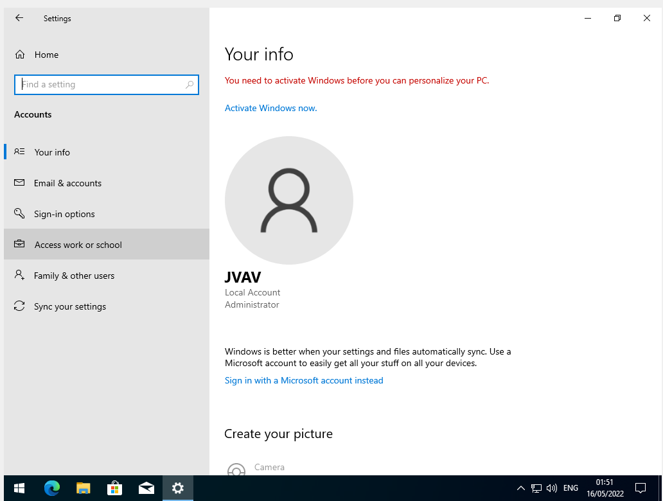Open the network status icon in system tray
663x501 pixels.
[536, 488]
